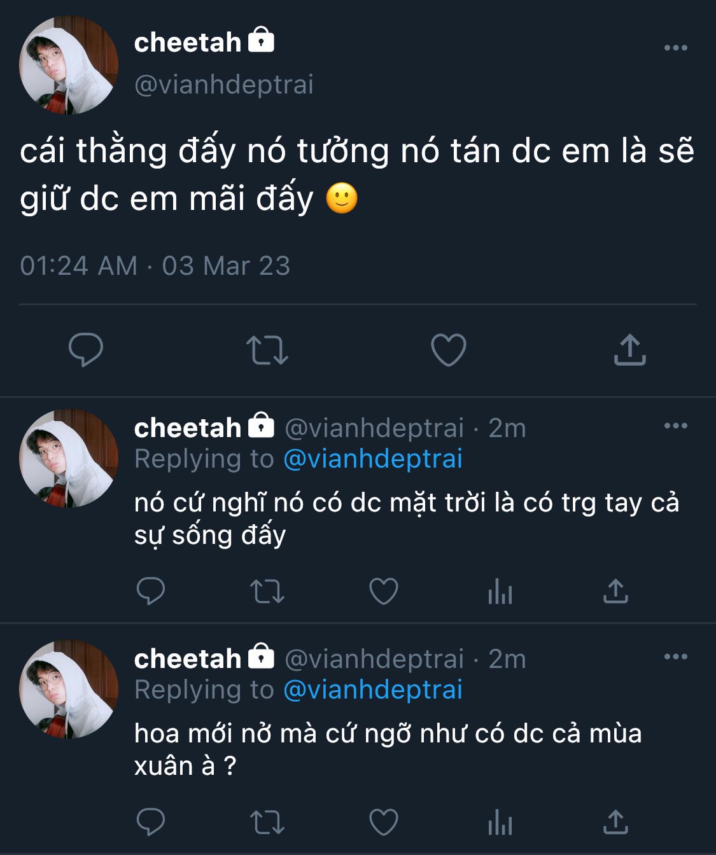This screenshot has height=855, width=716.
Task: Retweet the main tweet
Action: 267,350
